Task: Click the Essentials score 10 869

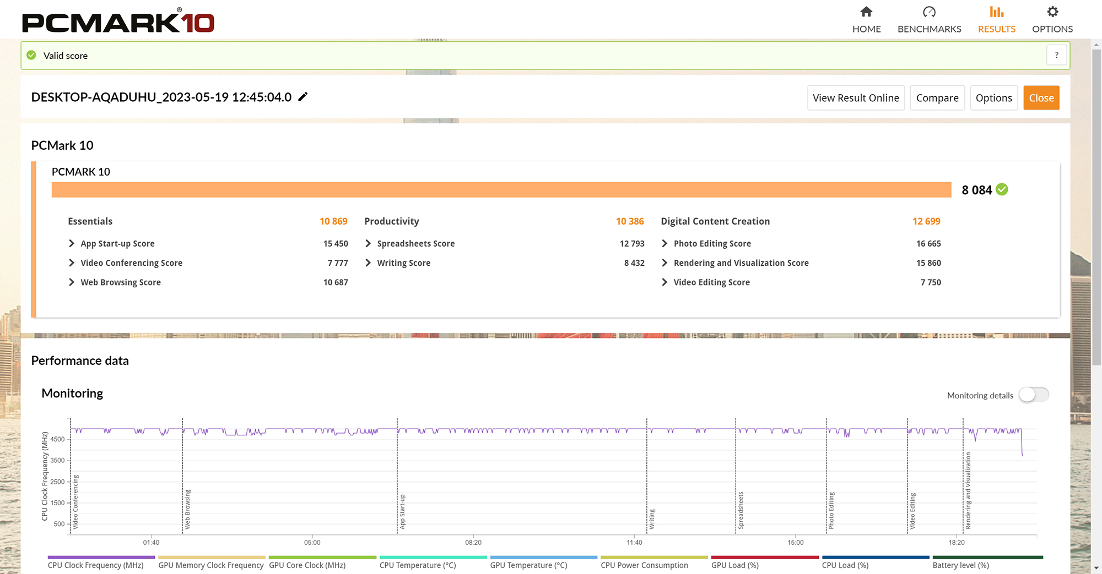Action: pos(333,221)
